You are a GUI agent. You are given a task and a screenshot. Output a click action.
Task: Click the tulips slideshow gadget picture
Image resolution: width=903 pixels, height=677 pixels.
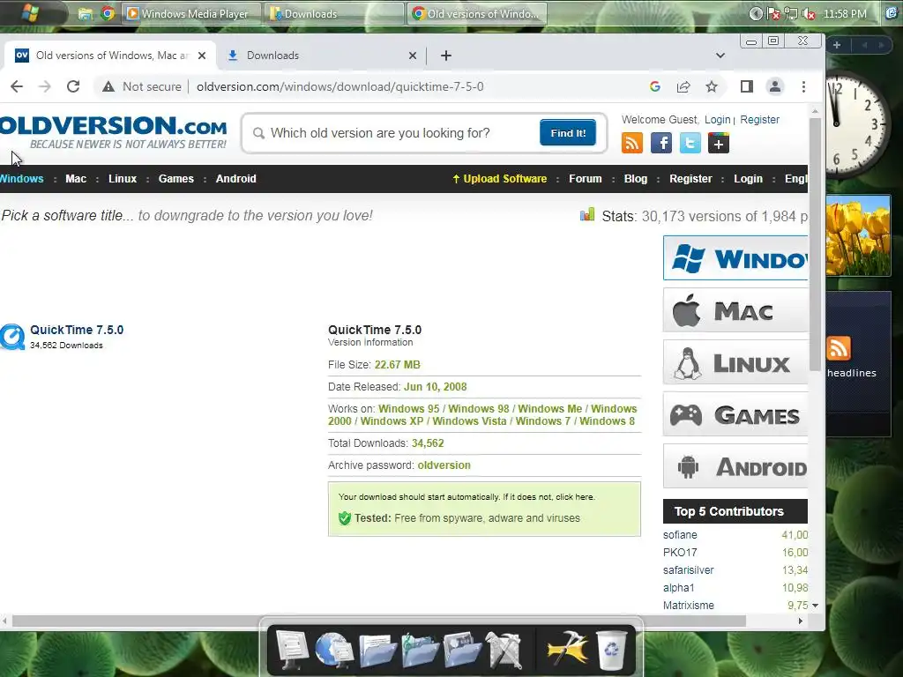tap(858, 235)
